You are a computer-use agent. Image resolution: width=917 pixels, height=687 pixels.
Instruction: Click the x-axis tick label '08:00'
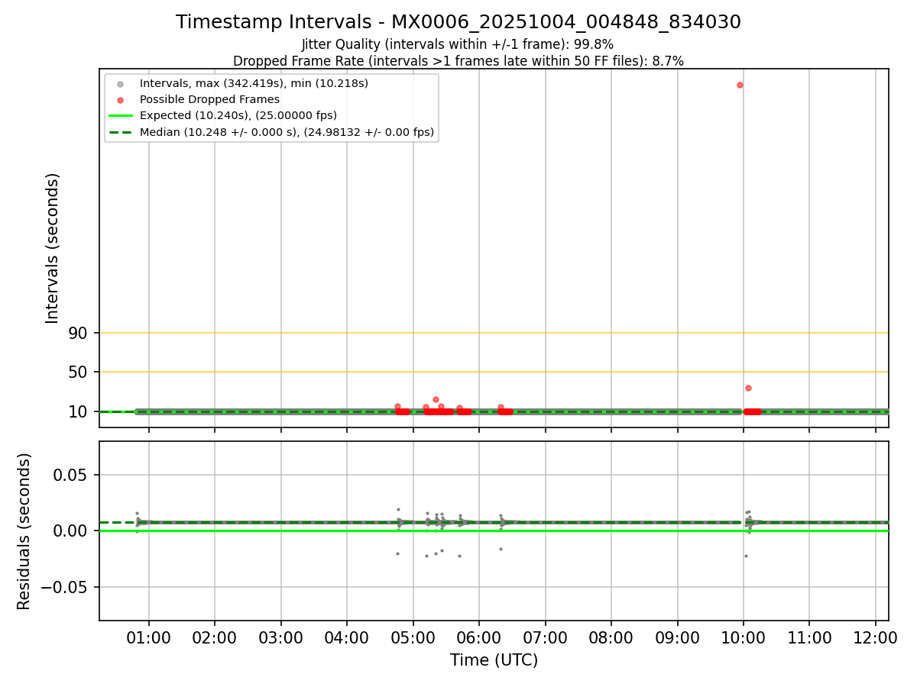coord(611,637)
